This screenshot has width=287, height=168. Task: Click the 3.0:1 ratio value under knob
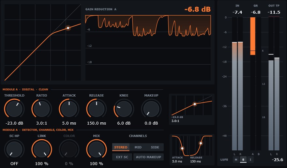[x=42, y=123]
